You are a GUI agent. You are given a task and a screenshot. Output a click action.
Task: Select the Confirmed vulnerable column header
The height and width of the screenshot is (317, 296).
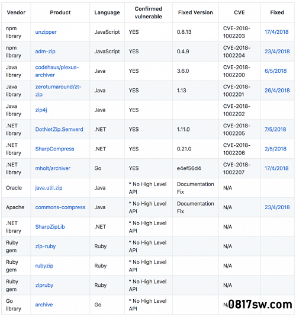click(149, 12)
